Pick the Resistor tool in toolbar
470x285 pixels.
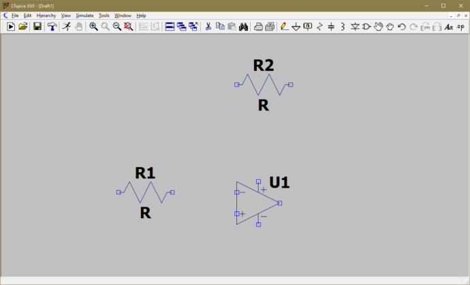(x=319, y=27)
